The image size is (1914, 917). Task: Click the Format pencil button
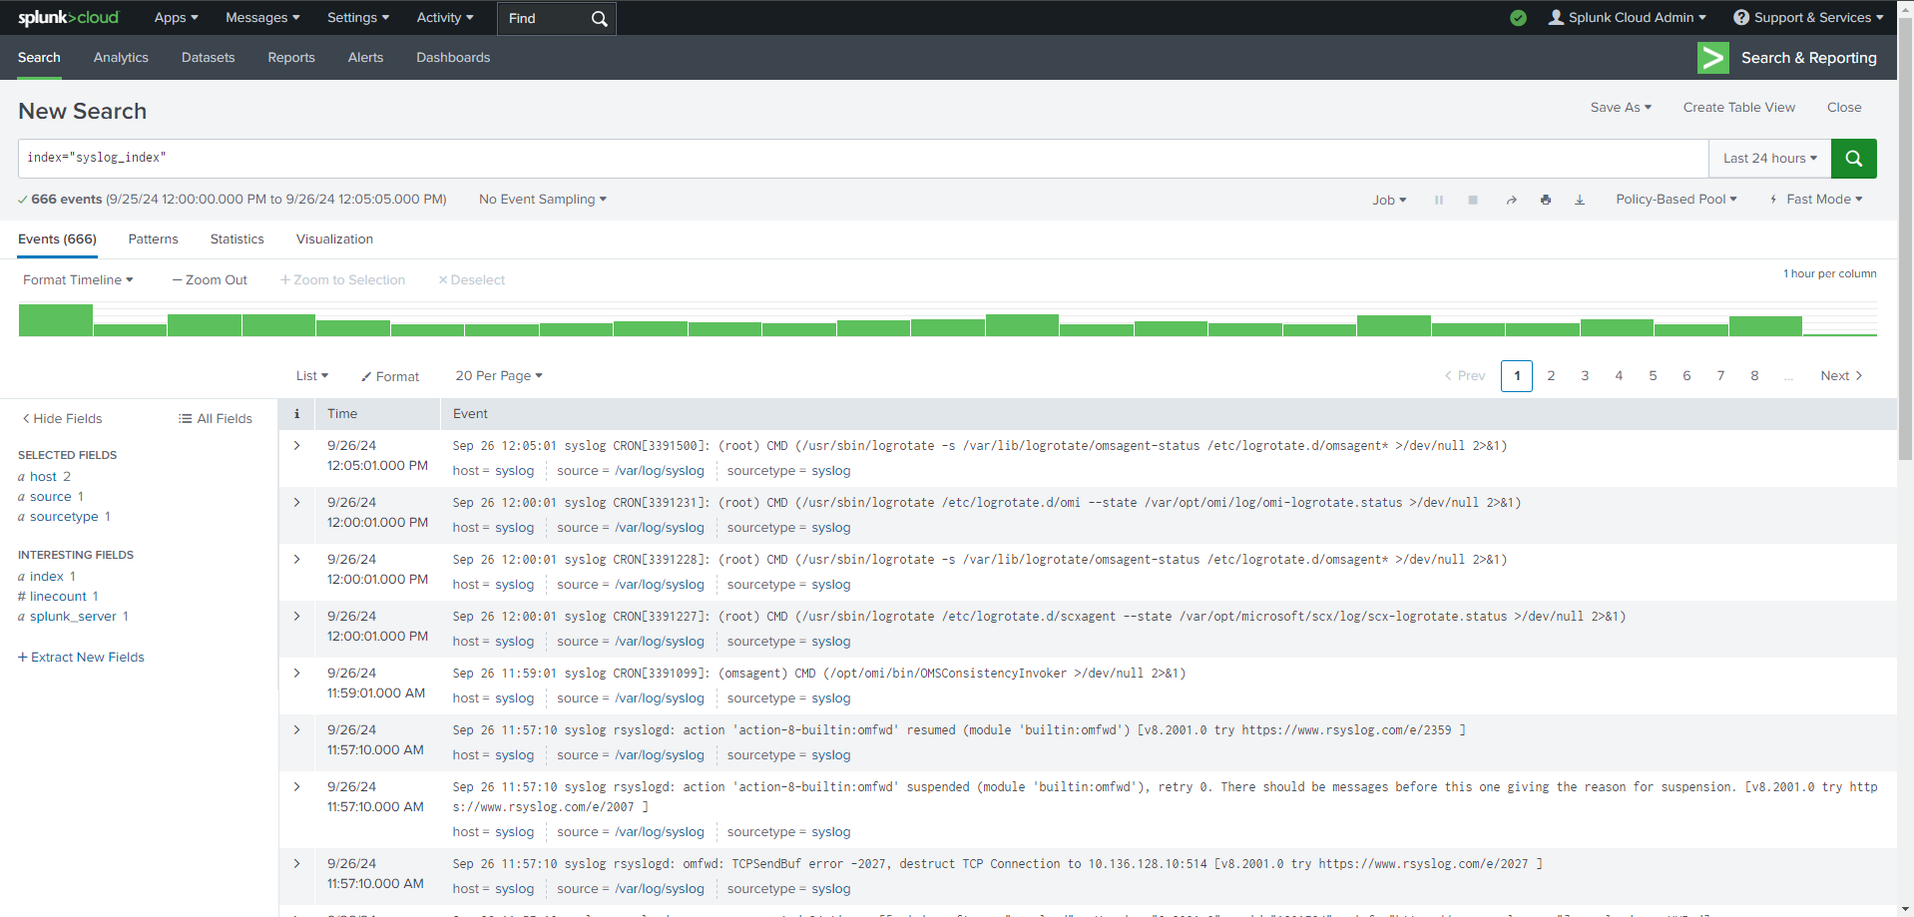pyautogui.click(x=390, y=376)
